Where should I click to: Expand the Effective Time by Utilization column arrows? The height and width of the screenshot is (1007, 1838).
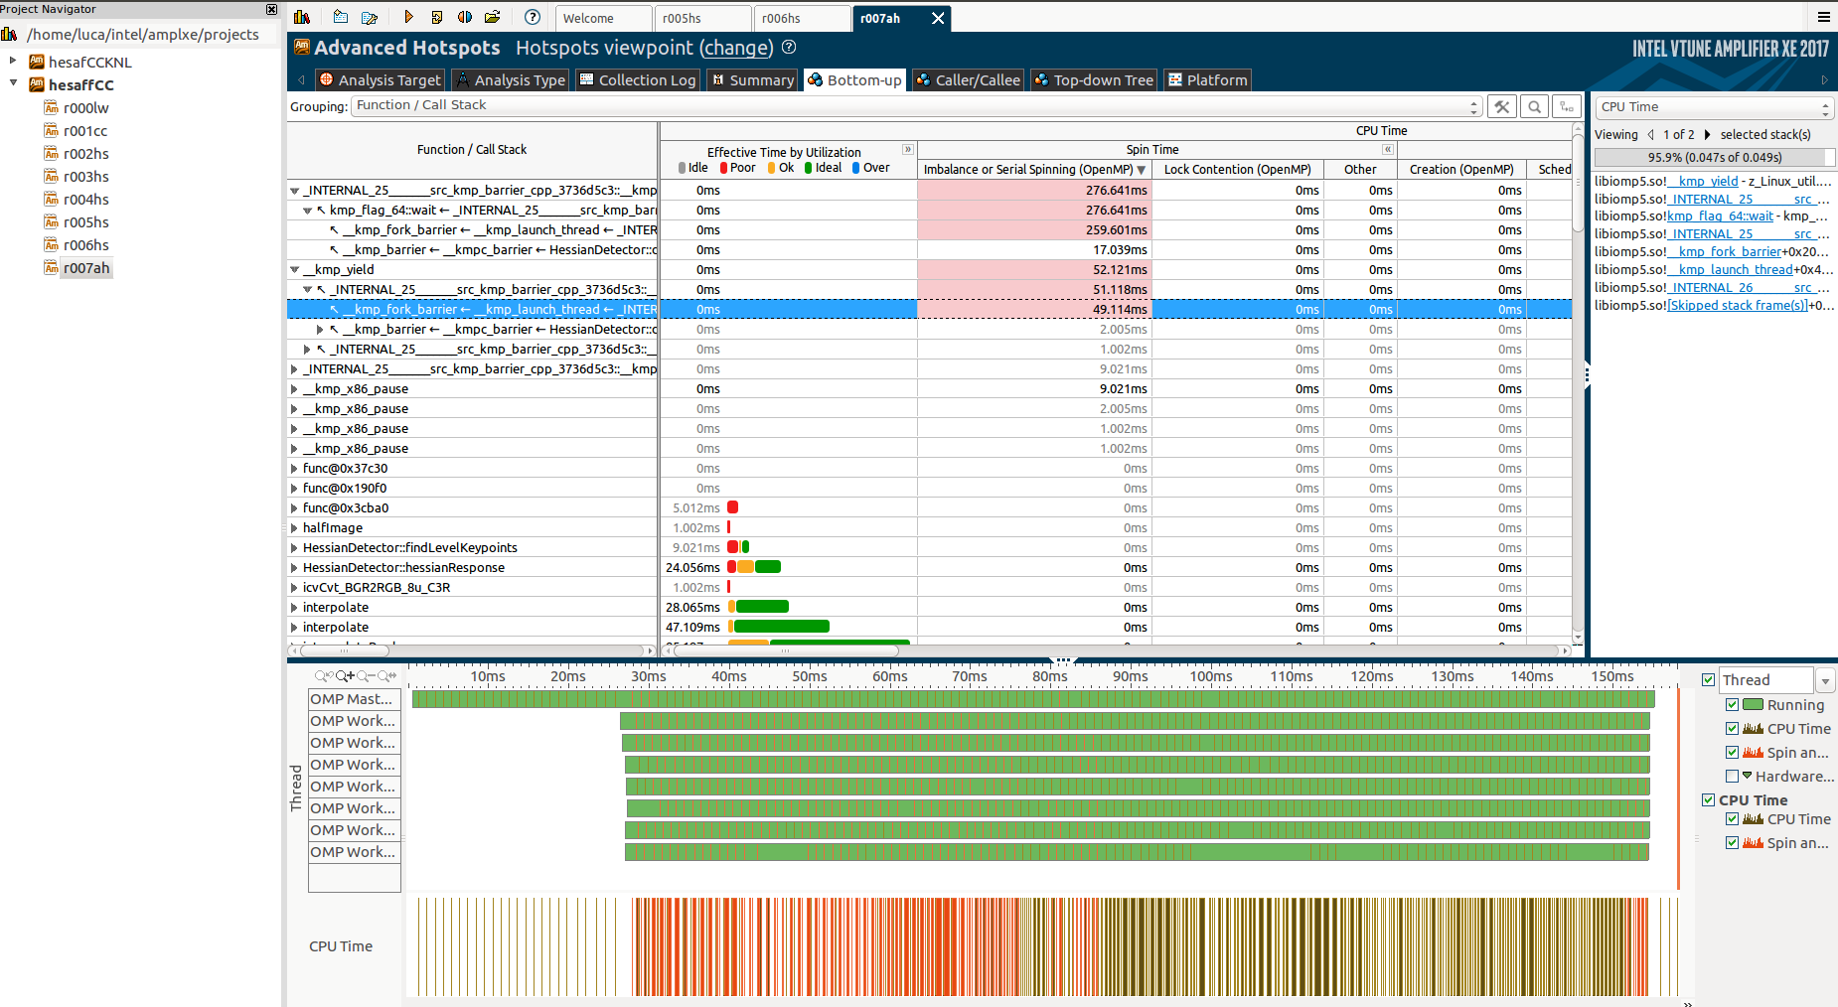[x=907, y=149]
